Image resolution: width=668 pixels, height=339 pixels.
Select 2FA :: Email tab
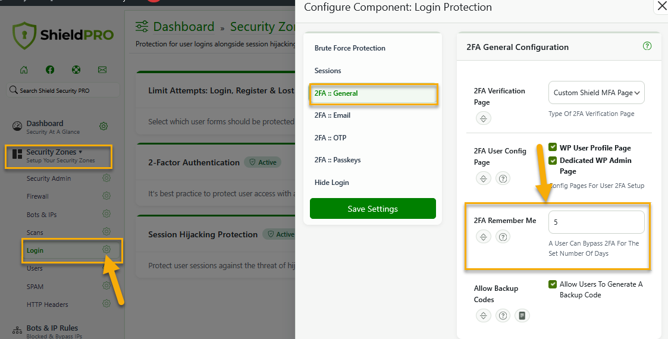333,115
